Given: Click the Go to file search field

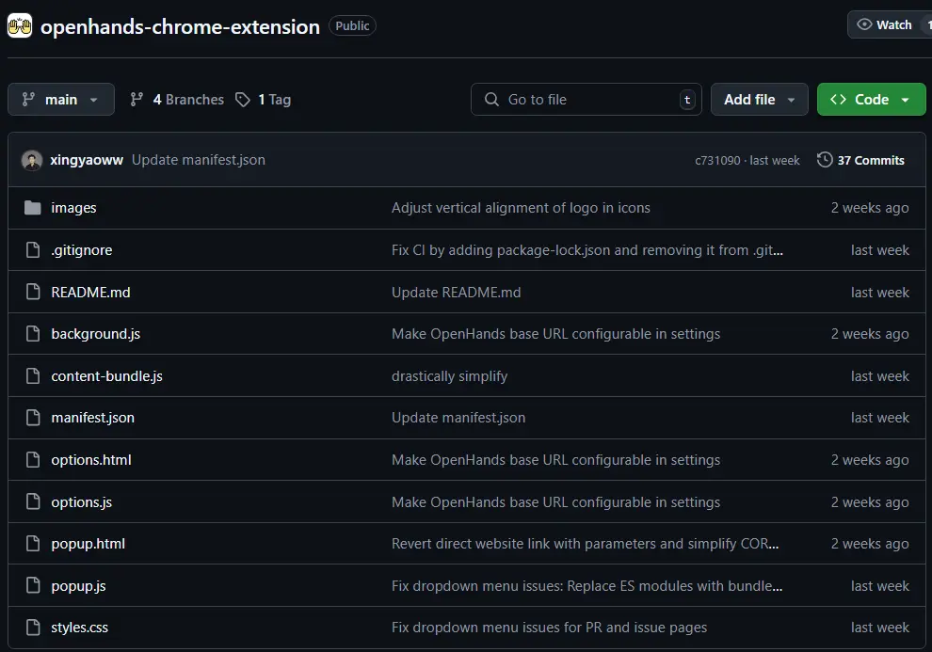Looking at the screenshot, I should (x=584, y=100).
